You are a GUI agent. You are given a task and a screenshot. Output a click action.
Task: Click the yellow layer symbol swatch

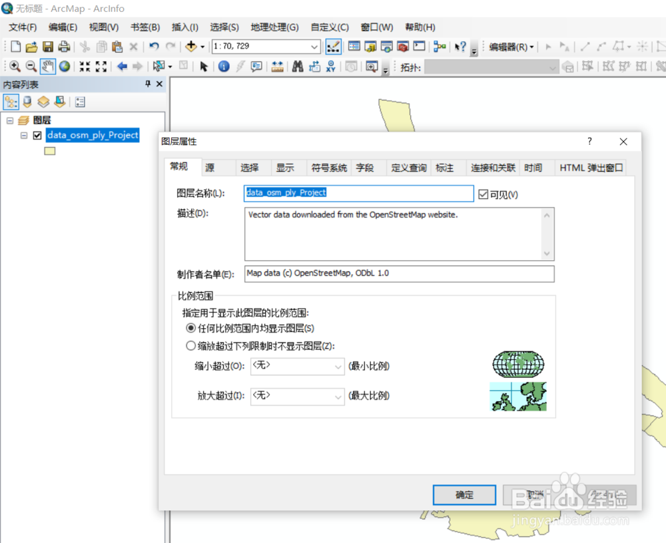pos(49,150)
